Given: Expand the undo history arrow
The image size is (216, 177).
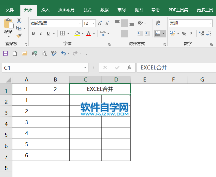Looking at the screenshot, I should [x=68, y=53].
